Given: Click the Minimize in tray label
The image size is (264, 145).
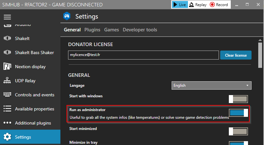Looking at the screenshot, I should (83, 142).
